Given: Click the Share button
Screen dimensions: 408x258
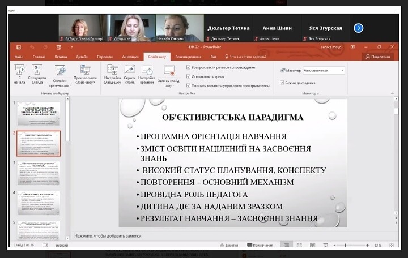Looking at the screenshot, I should (x=378, y=57).
